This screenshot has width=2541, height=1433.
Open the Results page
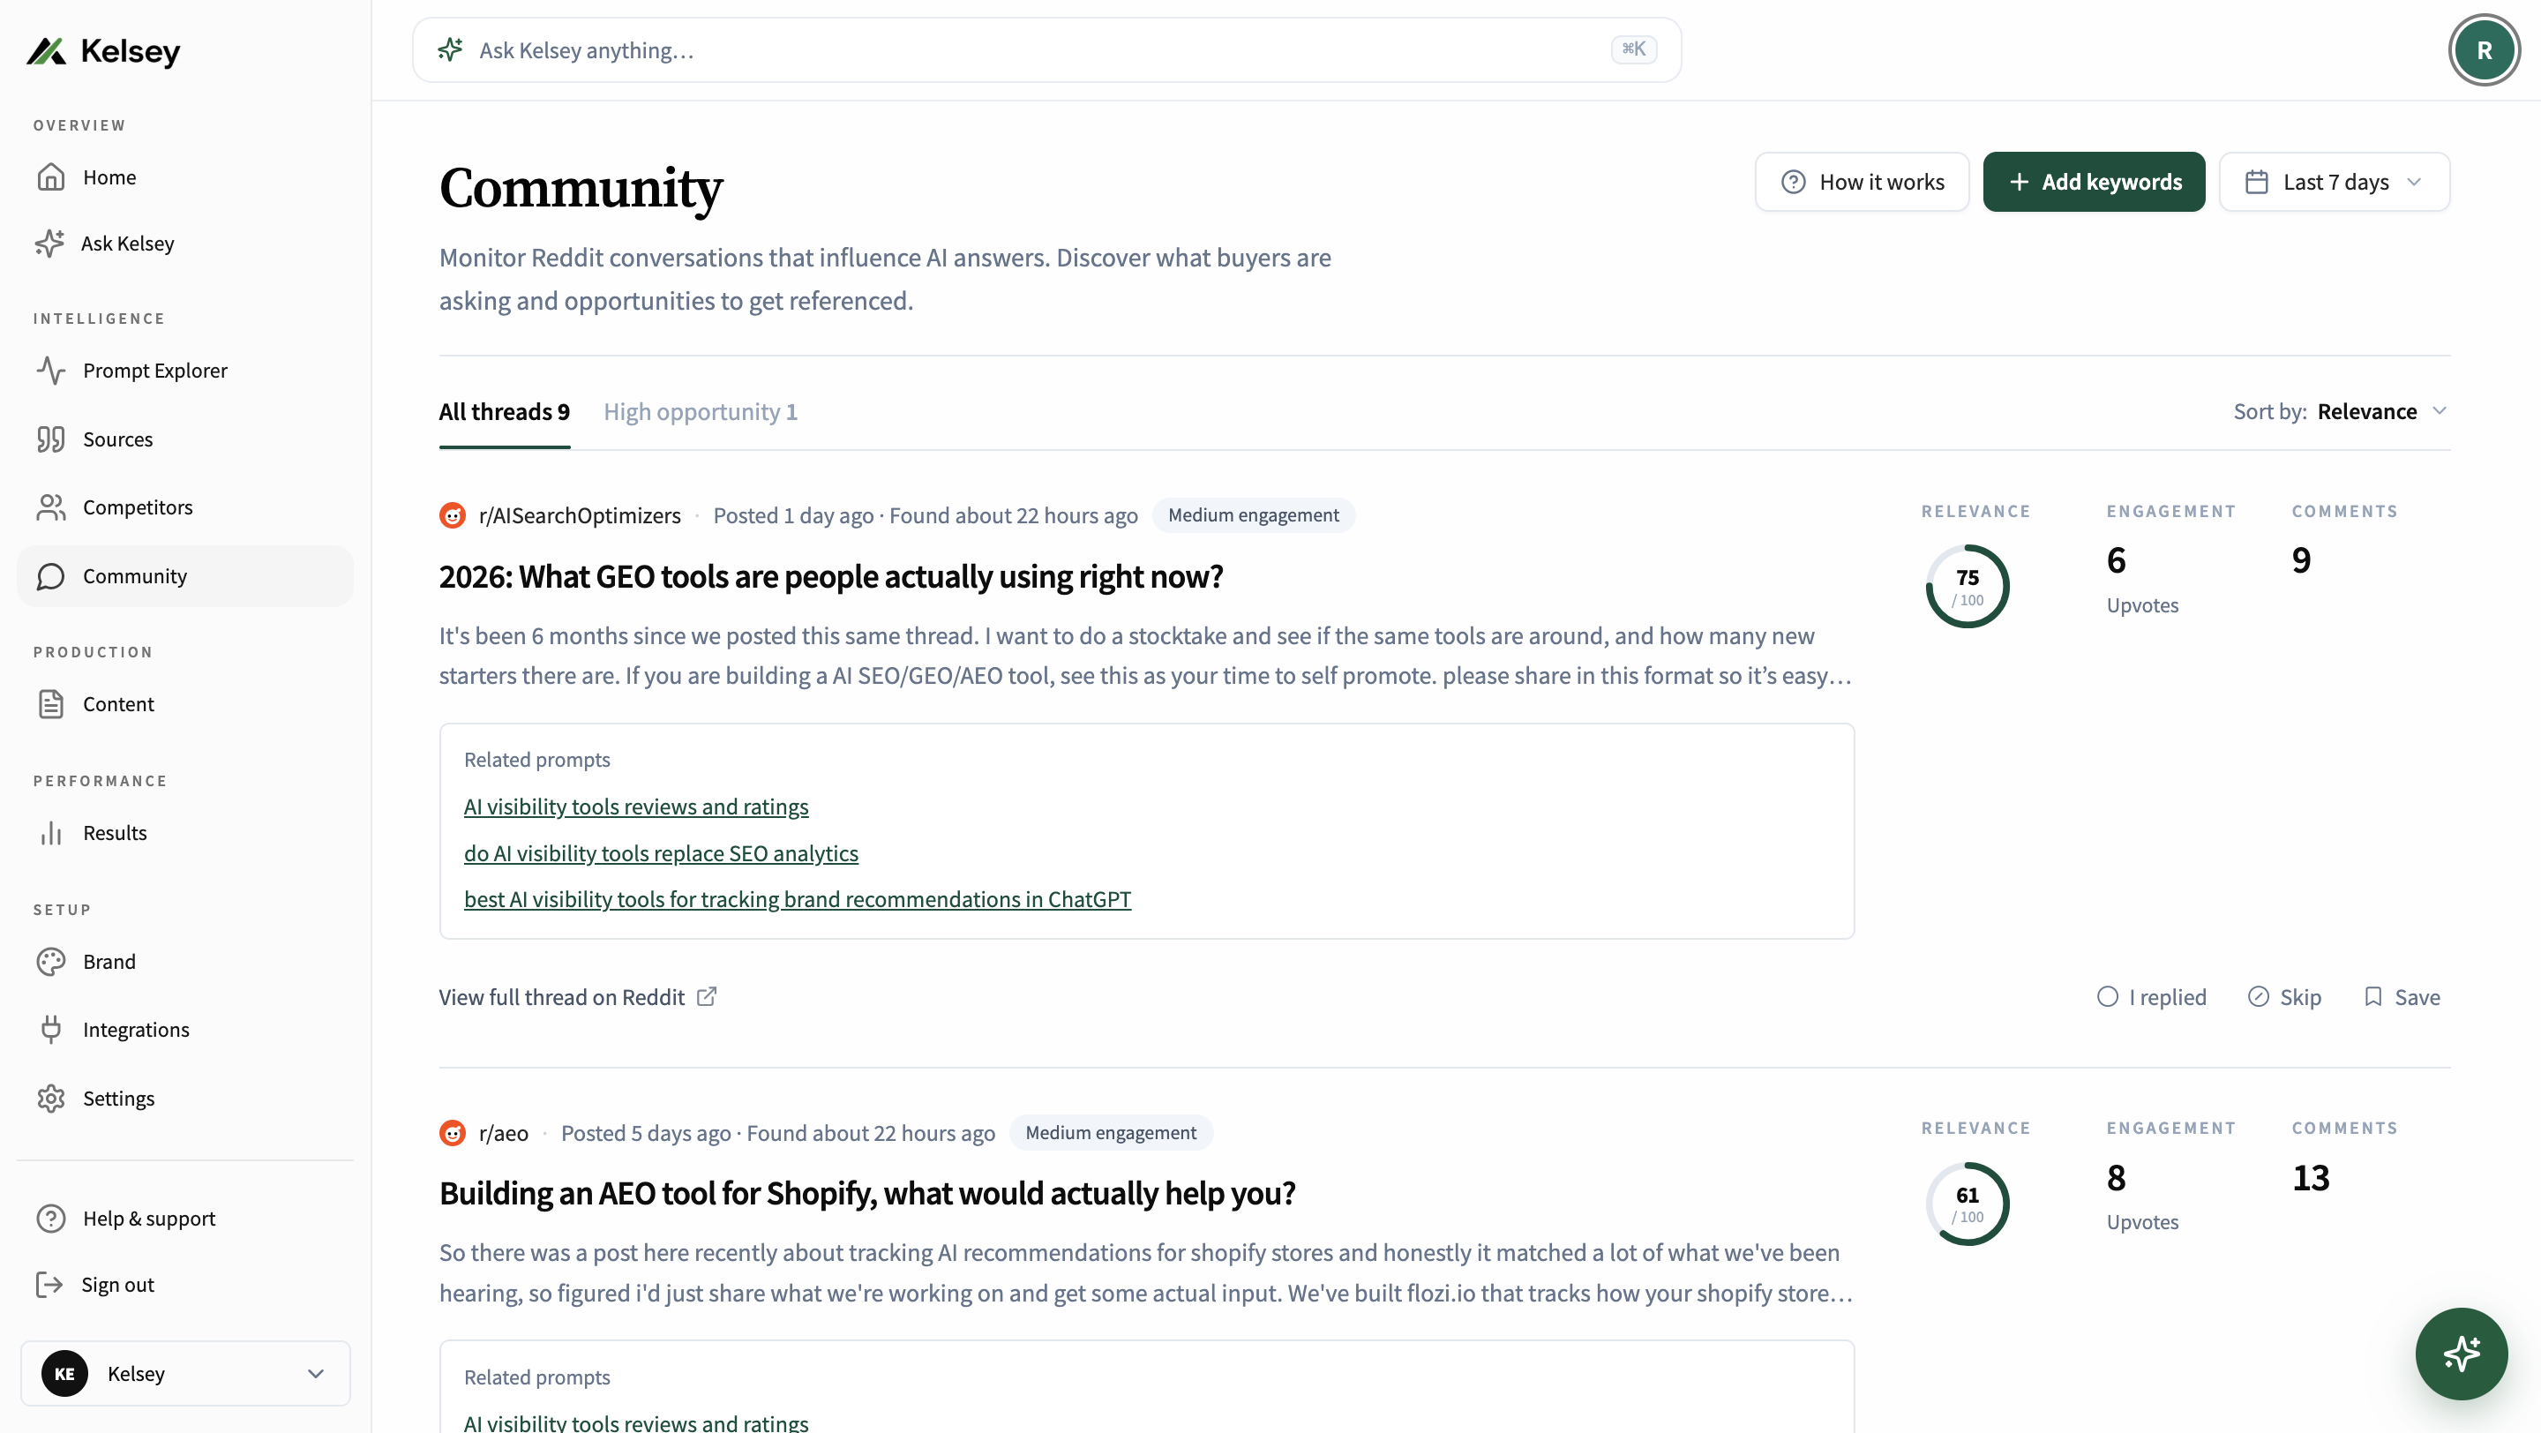pos(184,833)
